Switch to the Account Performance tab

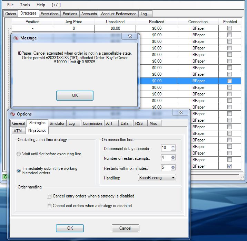(119, 14)
